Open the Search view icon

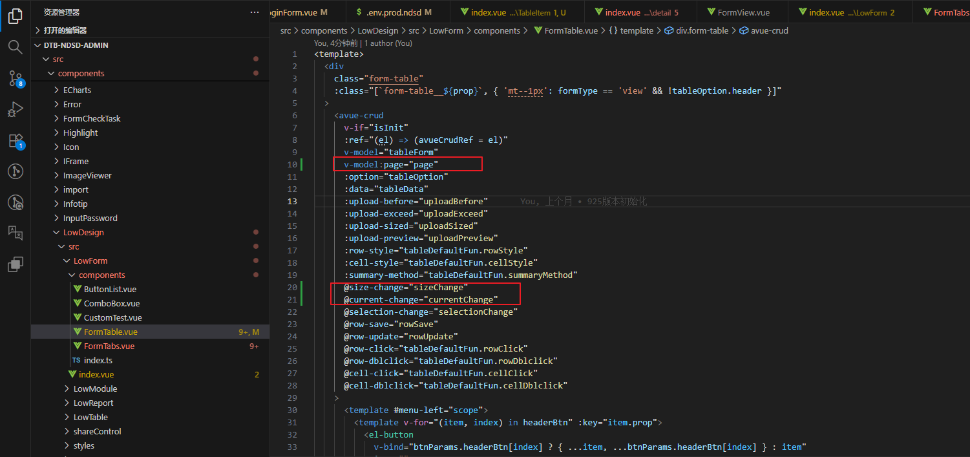pyautogui.click(x=15, y=47)
